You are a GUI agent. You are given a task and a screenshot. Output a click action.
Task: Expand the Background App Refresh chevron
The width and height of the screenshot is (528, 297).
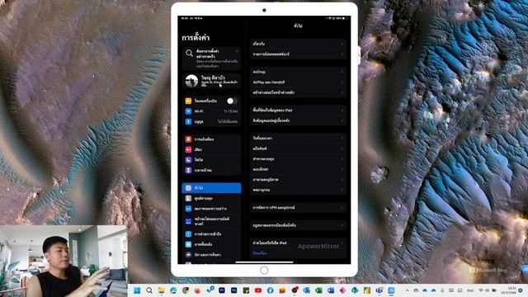click(342, 120)
